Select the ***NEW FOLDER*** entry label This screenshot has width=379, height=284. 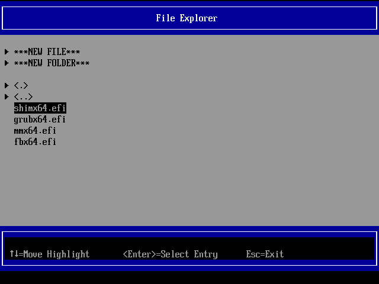point(52,63)
